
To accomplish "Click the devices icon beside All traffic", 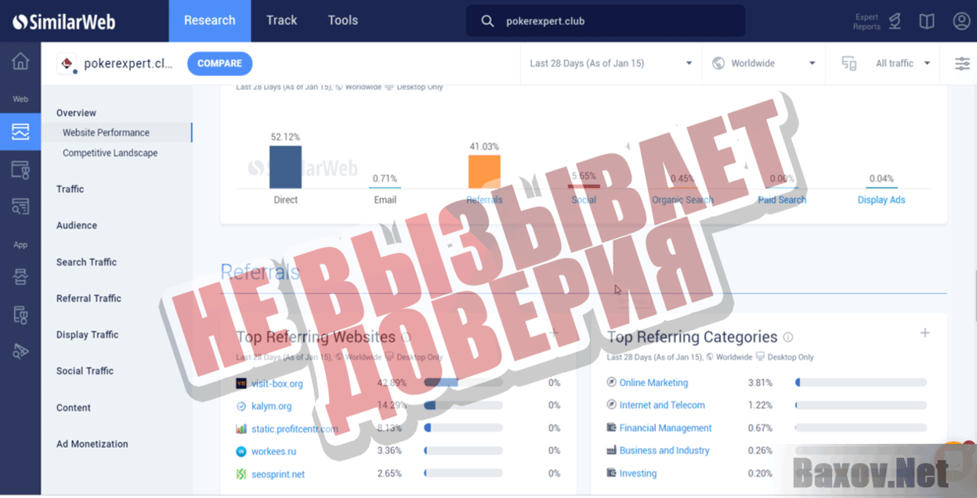I will click(x=849, y=63).
